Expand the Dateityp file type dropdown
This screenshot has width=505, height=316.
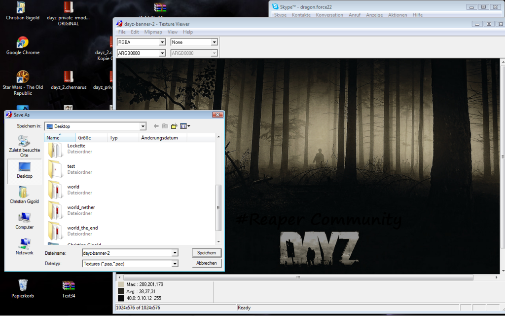(x=175, y=264)
